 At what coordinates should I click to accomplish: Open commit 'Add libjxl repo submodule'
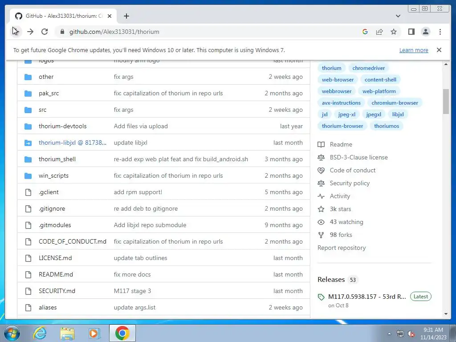tap(150, 225)
